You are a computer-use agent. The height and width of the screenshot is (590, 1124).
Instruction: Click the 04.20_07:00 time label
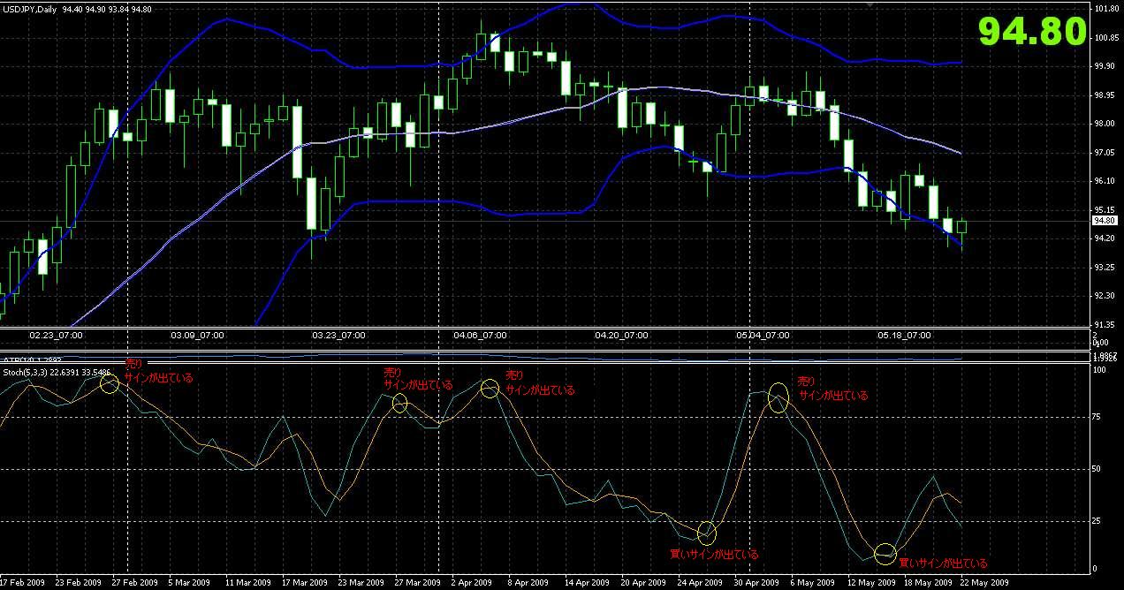pos(621,336)
